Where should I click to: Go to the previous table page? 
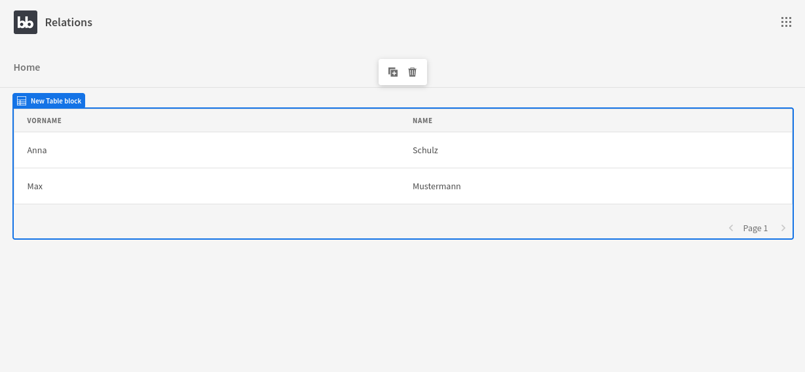tap(731, 228)
